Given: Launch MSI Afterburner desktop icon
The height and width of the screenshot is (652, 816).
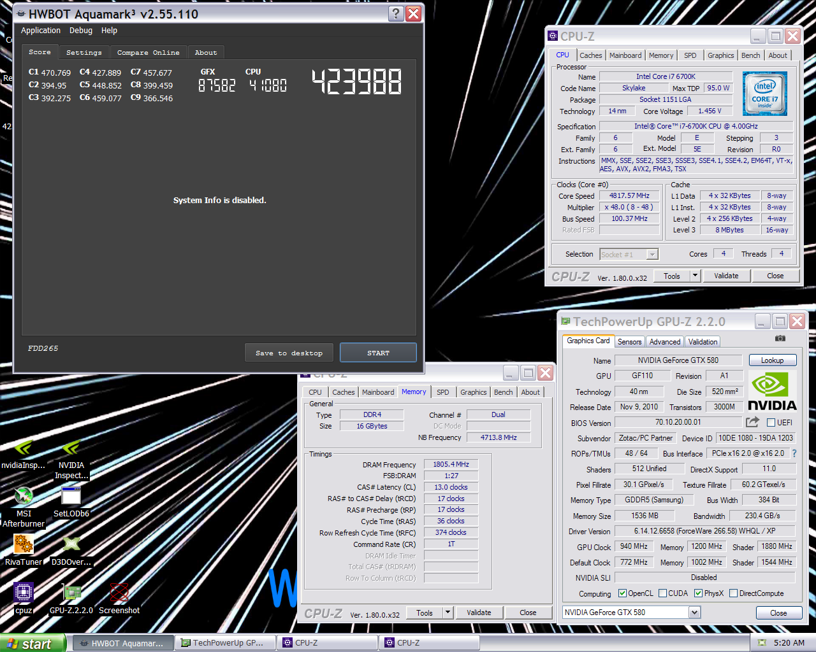Looking at the screenshot, I should 24,506.
